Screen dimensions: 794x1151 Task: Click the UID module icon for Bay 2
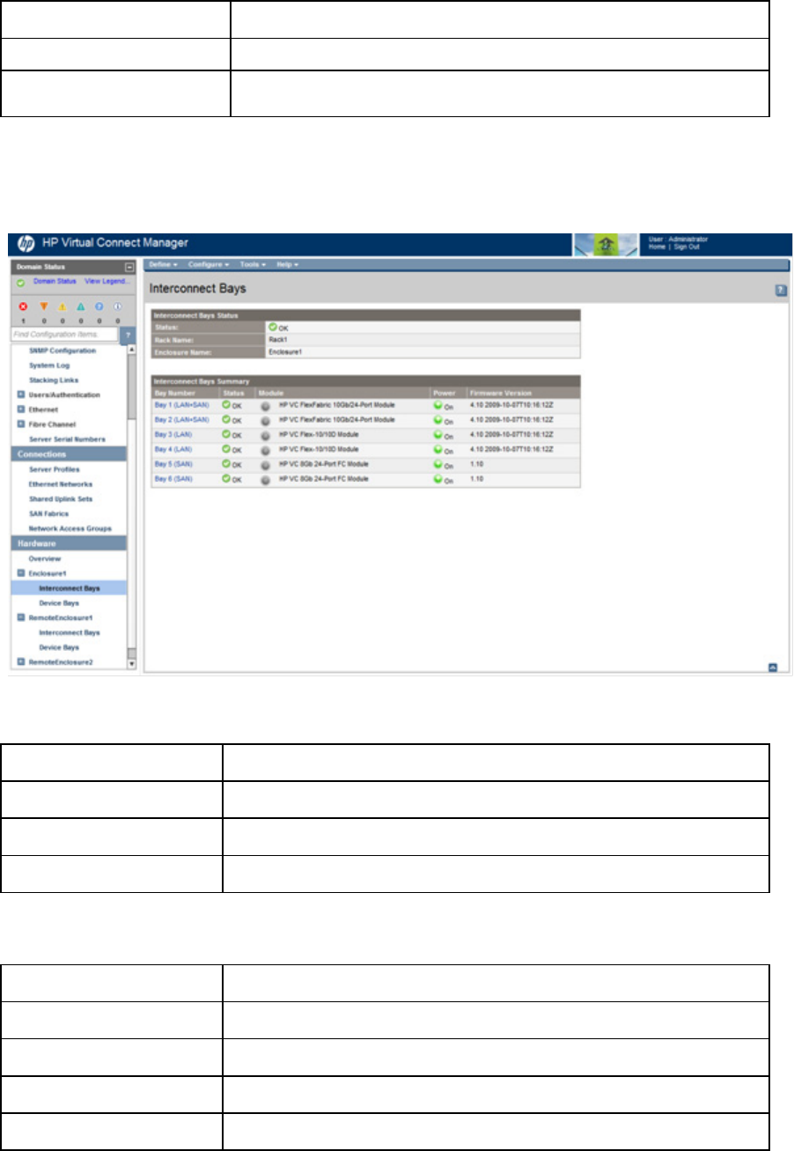tap(265, 420)
